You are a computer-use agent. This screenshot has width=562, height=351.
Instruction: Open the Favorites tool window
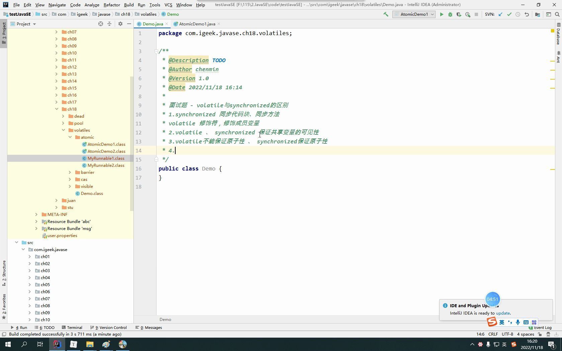(x=4, y=307)
